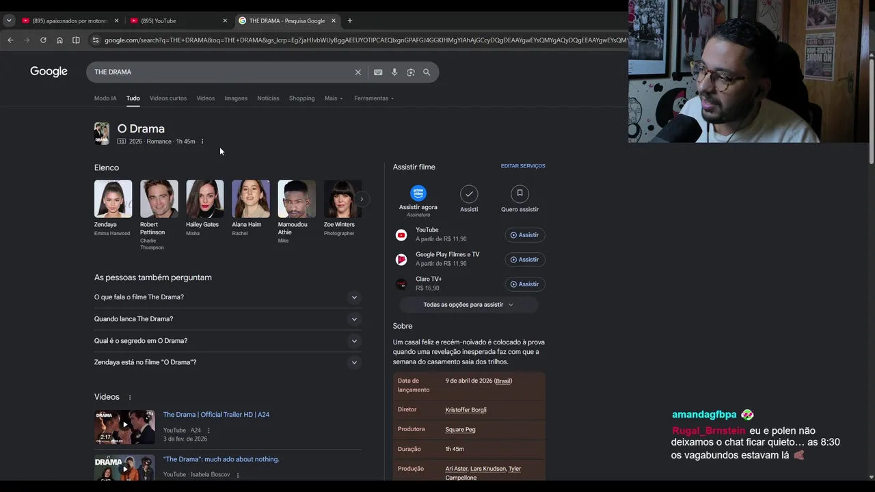
Task: Expand 'Todas as opções para assistir'
Action: coord(468,305)
